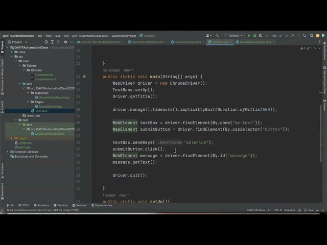Screen dimensions: 327x245
Task: Click the Stop square button in toolbar
Action: (267, 36)
